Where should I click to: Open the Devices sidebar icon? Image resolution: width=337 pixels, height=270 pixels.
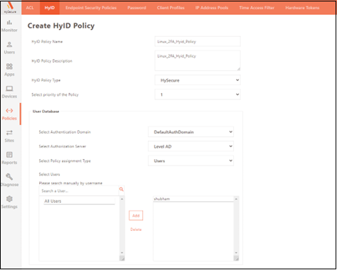[9, 89]
